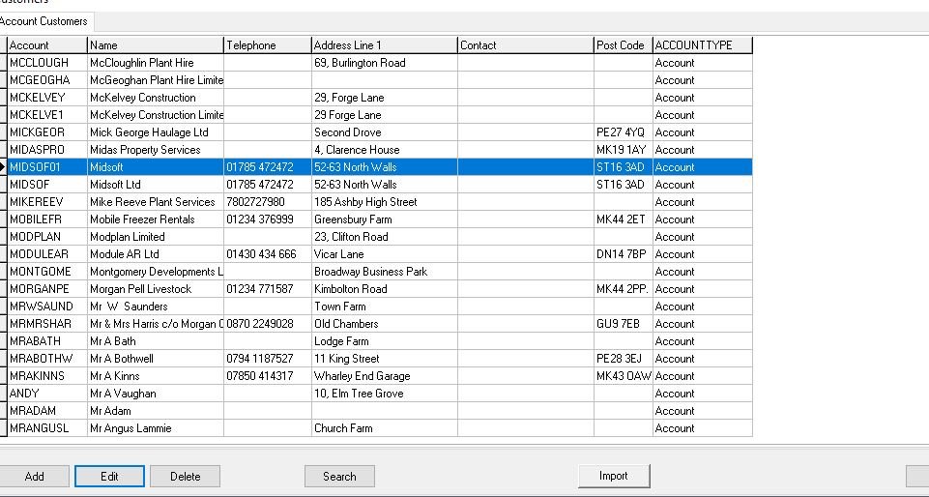This screenshot has width=929, height=497.
Task: Click the Contact column header
Action: (x=526, y=45)
